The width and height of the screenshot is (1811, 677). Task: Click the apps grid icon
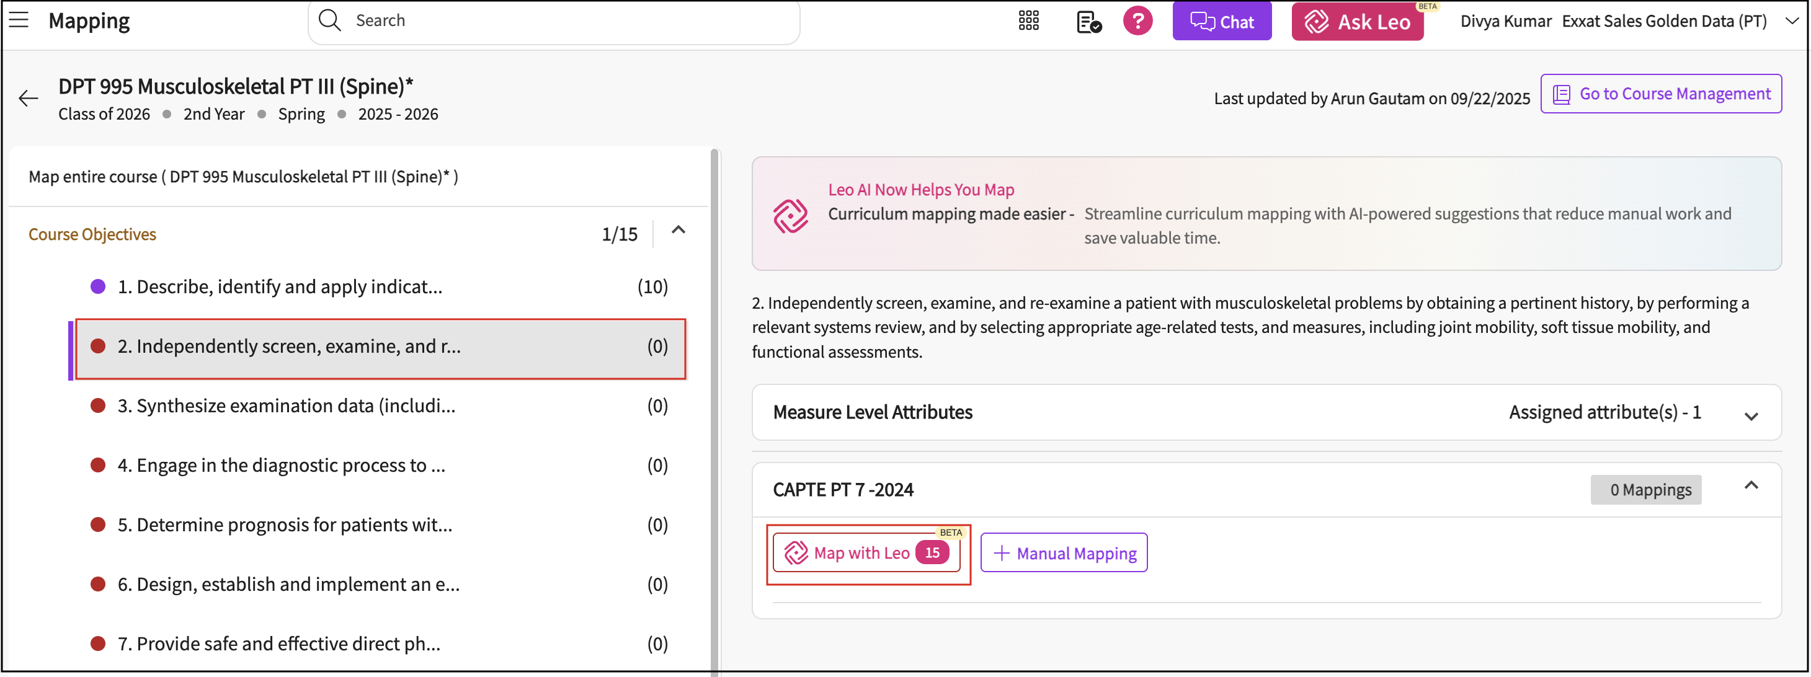1028,21
